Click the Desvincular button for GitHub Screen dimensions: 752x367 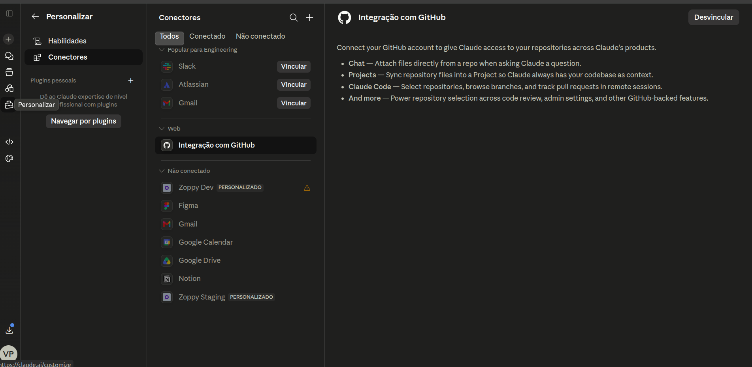click(714, 17)
